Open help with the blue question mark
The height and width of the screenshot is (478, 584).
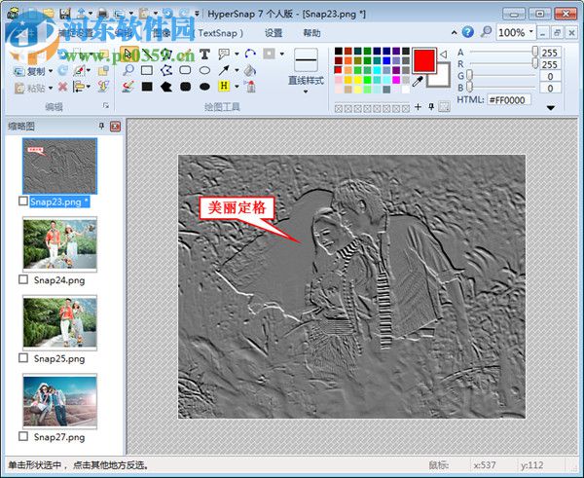pos(468,32)
